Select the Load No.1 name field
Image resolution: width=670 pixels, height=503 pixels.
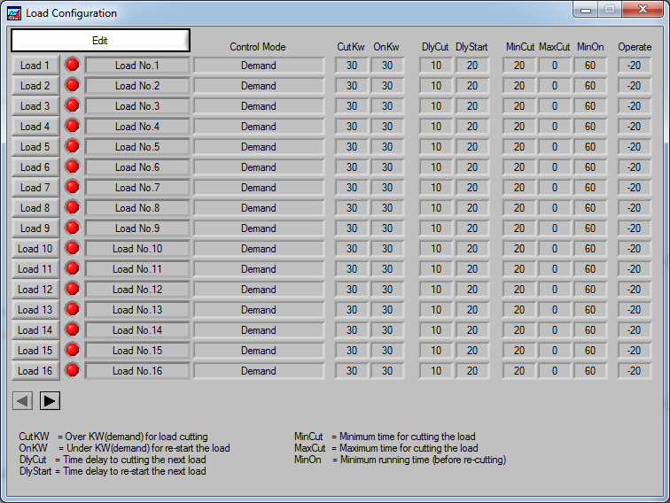pyautogui.click(x=137, y=66)
